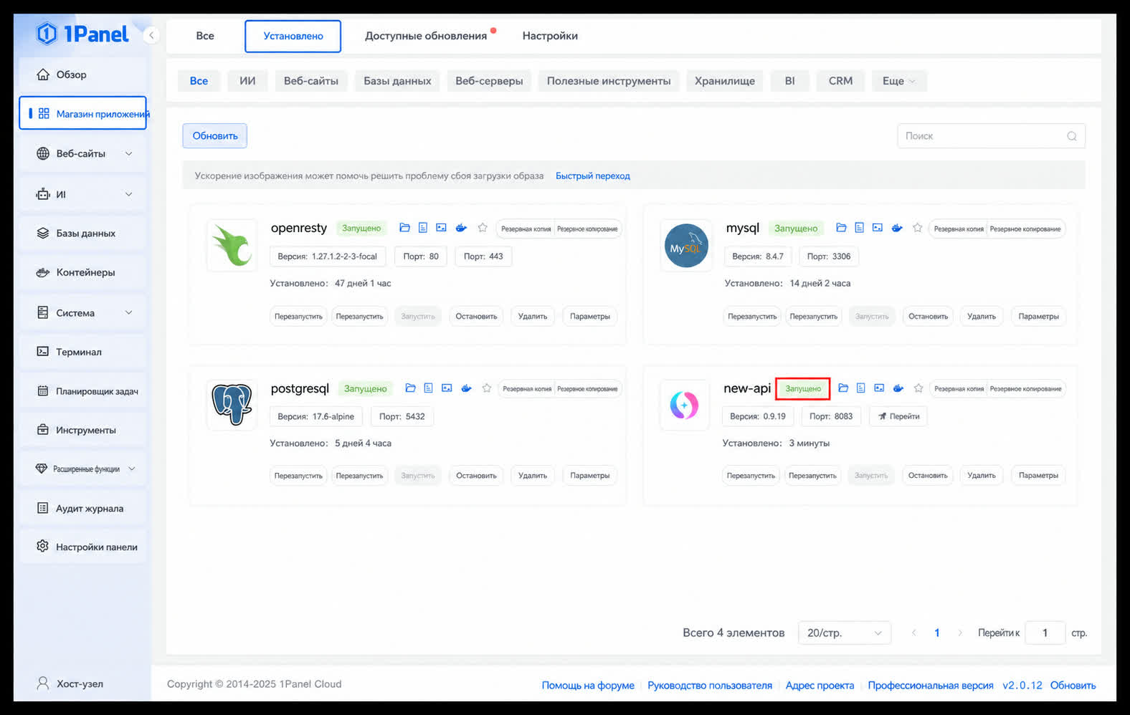This screenshot has height=715, width=1130.
Task: Click Остановить for openresty
Action: pyautogui.click(x=476, y=316)
